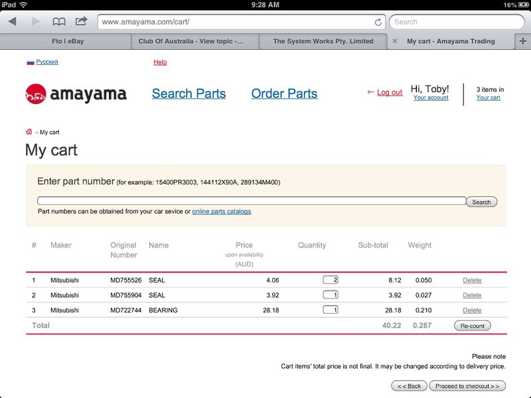Click quantity field for MD755526

pyautogui.click(x=331, y=280)
